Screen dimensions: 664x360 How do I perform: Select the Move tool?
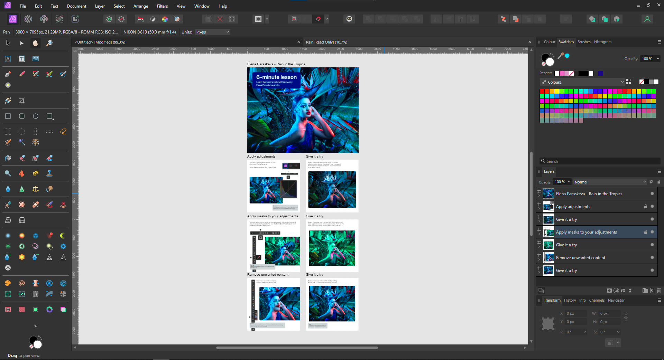pyautogui.click(x=8, y=43)
